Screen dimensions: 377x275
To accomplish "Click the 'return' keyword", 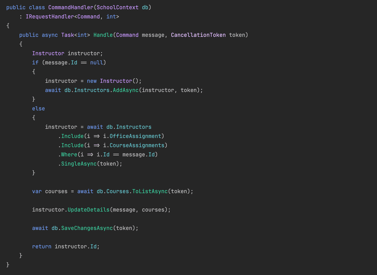I will click(42, 246).
